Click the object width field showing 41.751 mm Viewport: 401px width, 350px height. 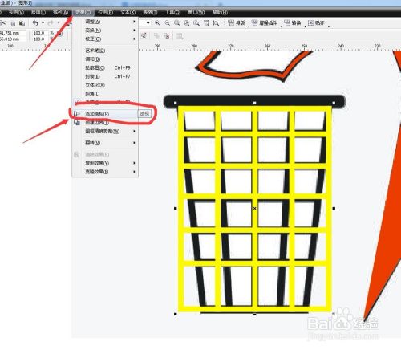click(13, 33)
